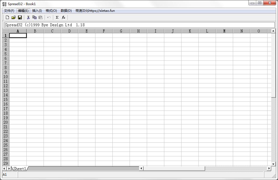Screen dimensions: 278x180
Task: Paste contents using the clipboard icon
Action: coord(40,17)
